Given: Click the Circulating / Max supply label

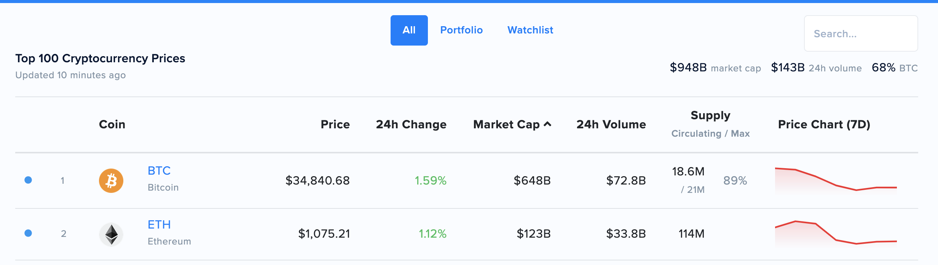Looking at the screenshot, I should tap(710, 133).
